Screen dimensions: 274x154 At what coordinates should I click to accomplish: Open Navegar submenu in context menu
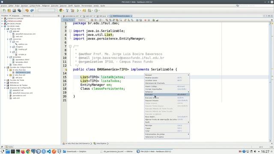167,75
